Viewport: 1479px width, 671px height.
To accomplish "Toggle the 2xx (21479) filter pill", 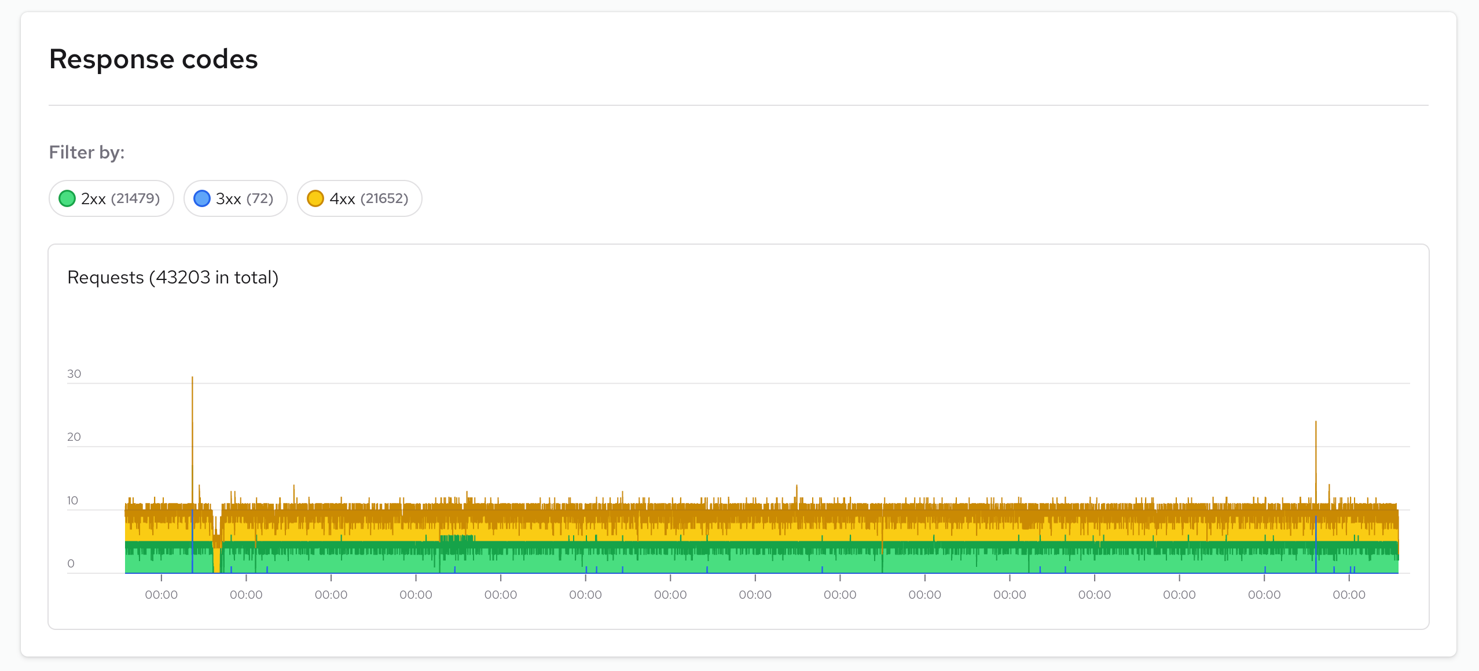I will (x=111, y=198).
